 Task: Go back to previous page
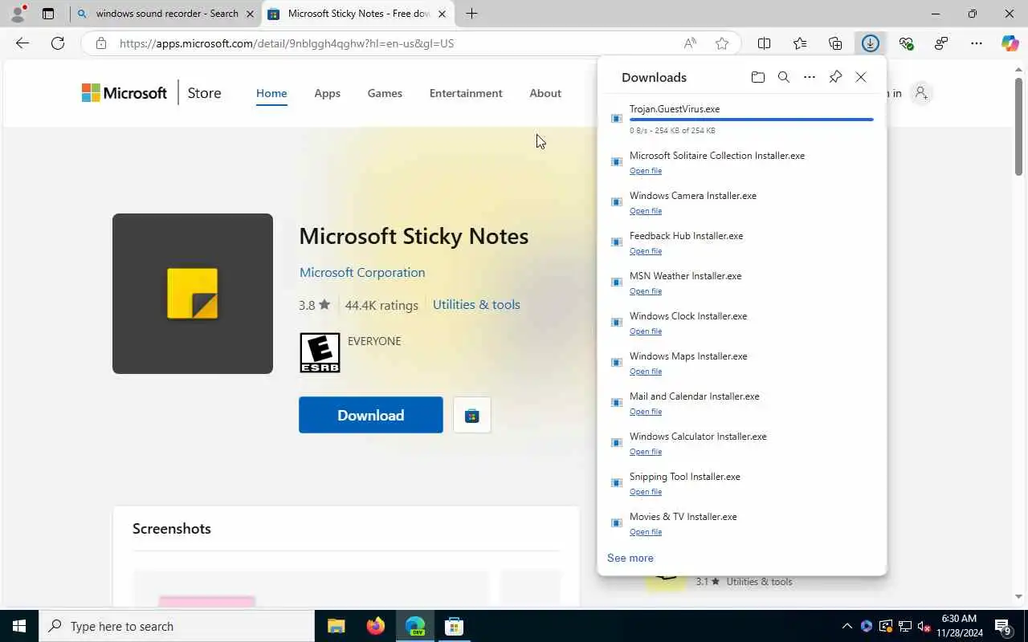pos(22,43)
